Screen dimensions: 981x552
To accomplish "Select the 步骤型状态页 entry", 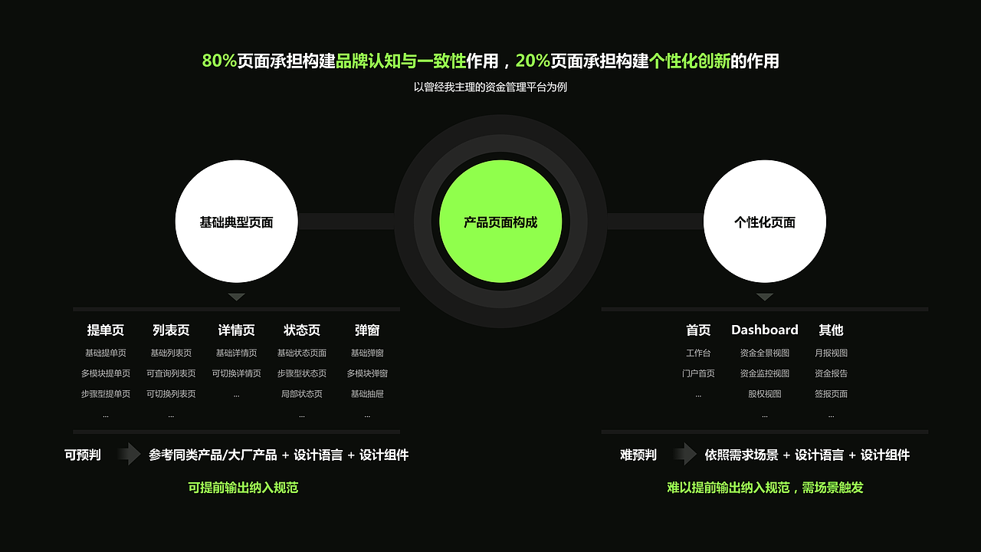I will 301,373.
